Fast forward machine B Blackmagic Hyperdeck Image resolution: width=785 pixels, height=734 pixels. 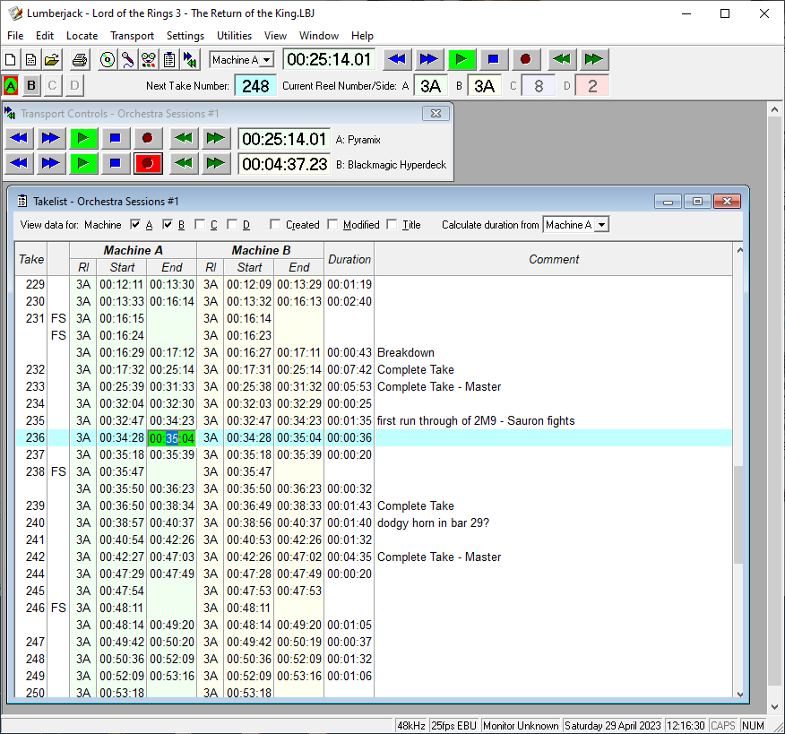point(50,163)
